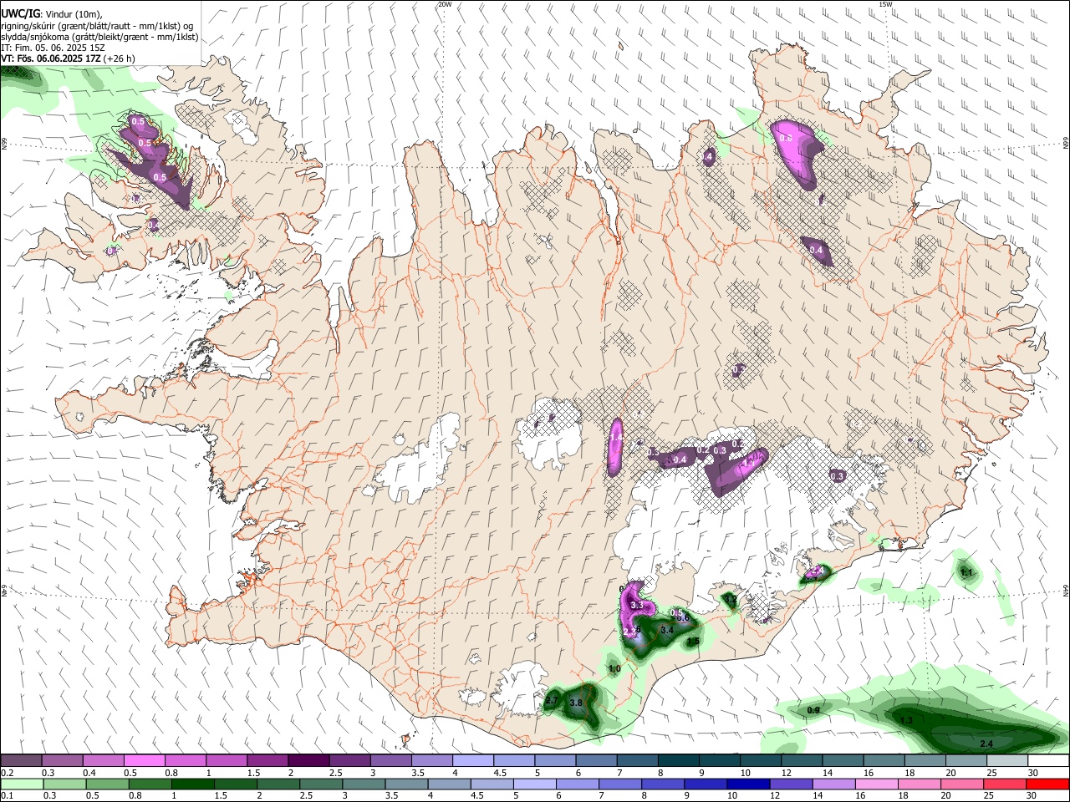Click the '66N' latitude label on the right edge
Image resolution: width=1070 pixels, height=802 pixels.
(x=1066, y=145)
